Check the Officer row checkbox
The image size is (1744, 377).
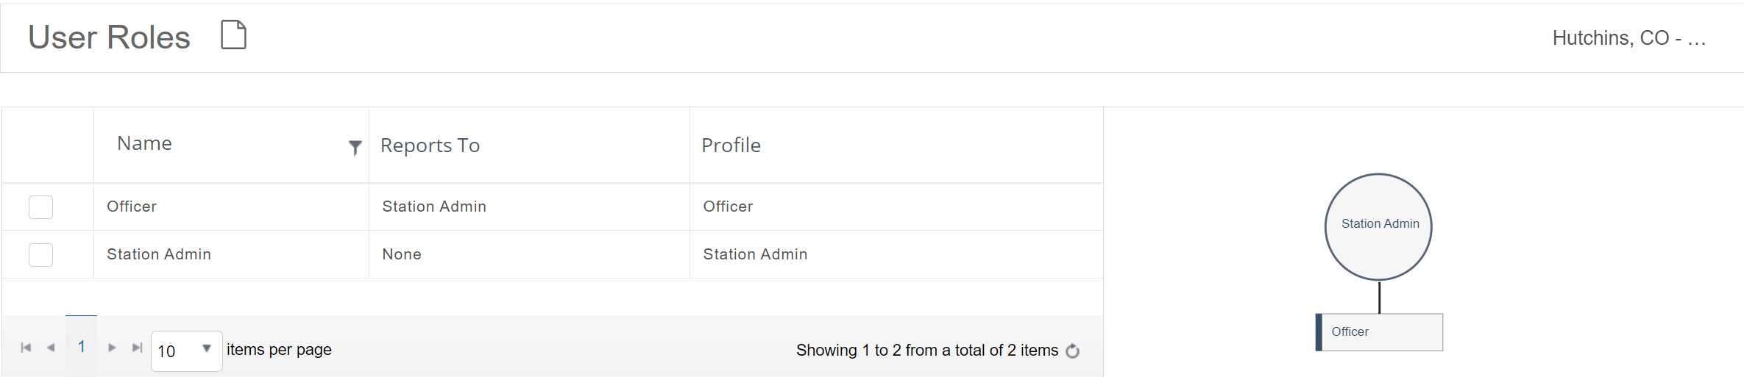40,207
